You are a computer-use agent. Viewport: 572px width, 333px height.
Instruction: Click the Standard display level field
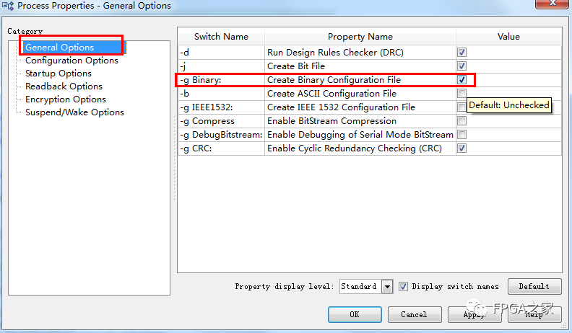point(360,287)
